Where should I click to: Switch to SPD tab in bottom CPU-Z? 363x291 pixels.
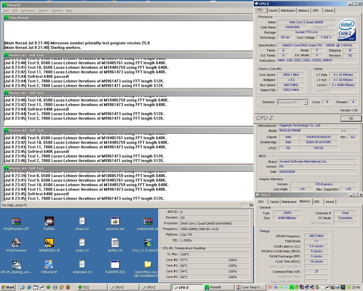pos(317,202)
